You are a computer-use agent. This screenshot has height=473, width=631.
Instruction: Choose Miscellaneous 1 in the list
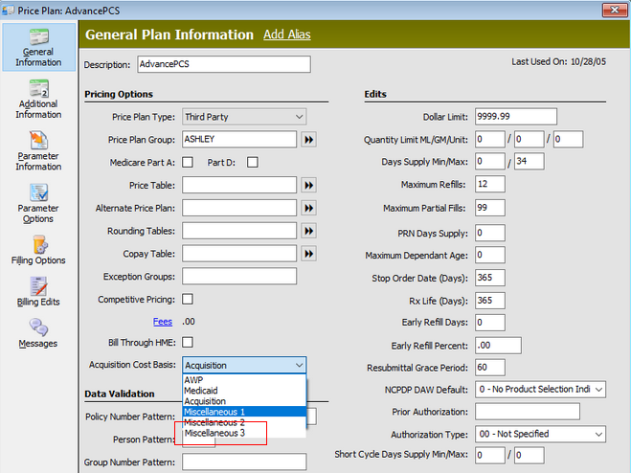244,412
